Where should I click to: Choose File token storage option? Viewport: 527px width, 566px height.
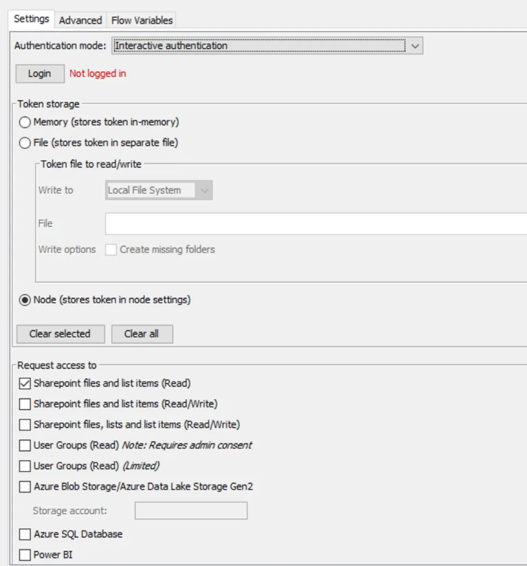[x=25, y=143]
